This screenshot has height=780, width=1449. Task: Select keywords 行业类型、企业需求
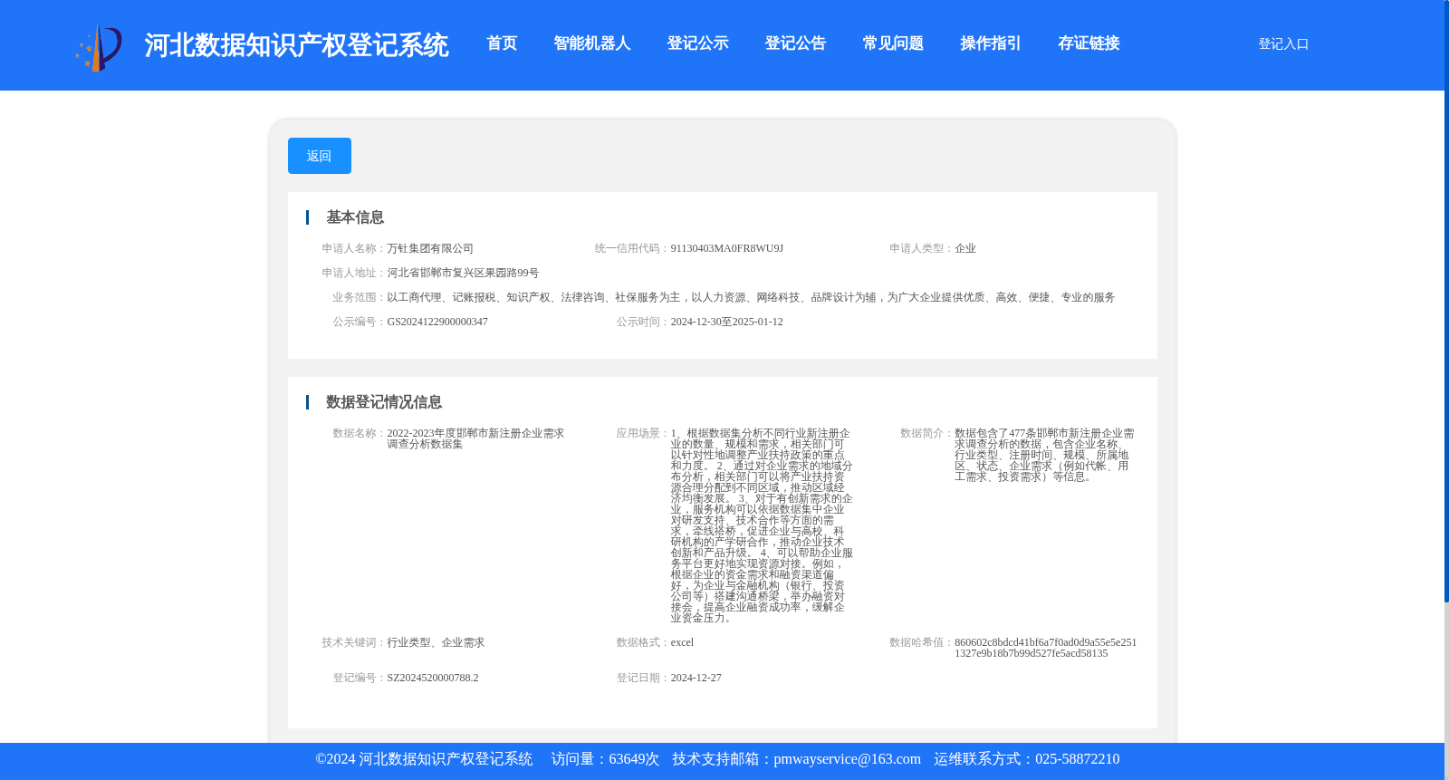[436, 642]
